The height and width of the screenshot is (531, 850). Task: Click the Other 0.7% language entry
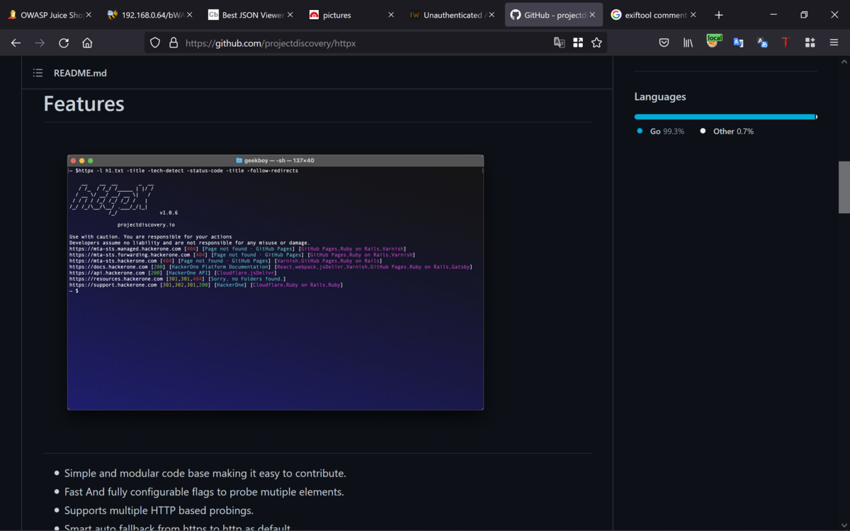(727, 132)
